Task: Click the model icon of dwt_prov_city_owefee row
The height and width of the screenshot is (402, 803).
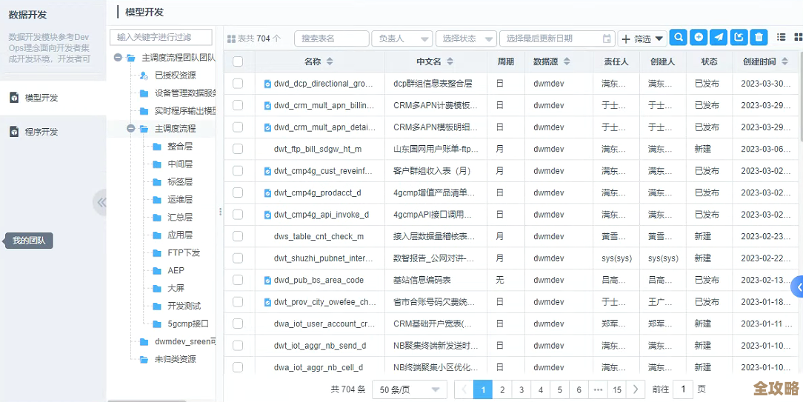Action: click(x=267, y=302)
